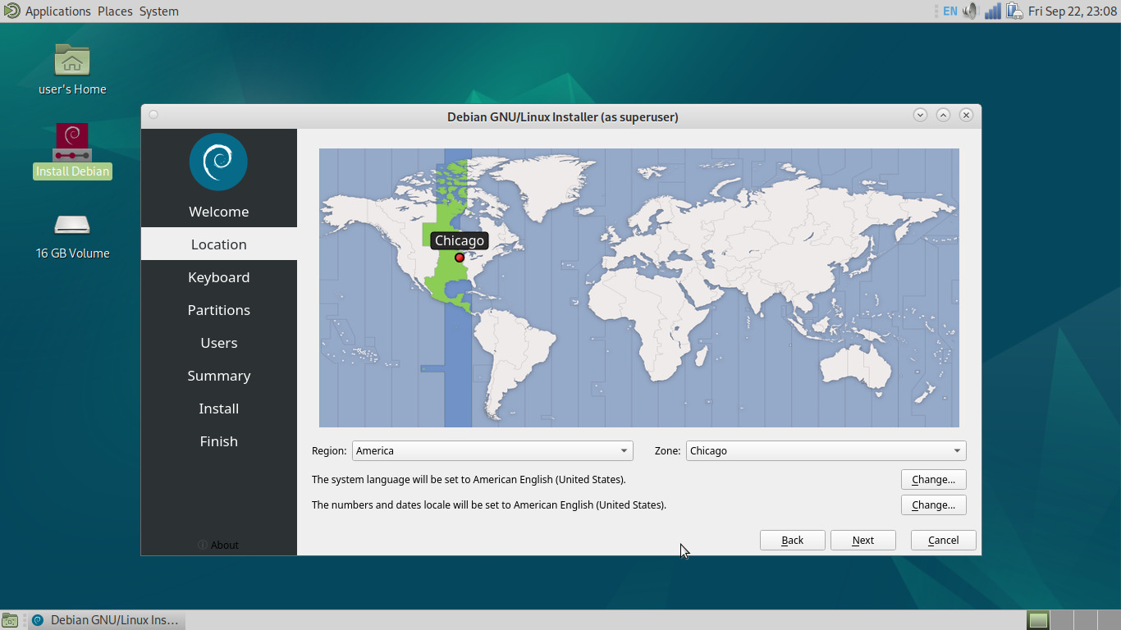The image size is (1121, 630).
Task: Click the system language description text
Action: [469, 479]
